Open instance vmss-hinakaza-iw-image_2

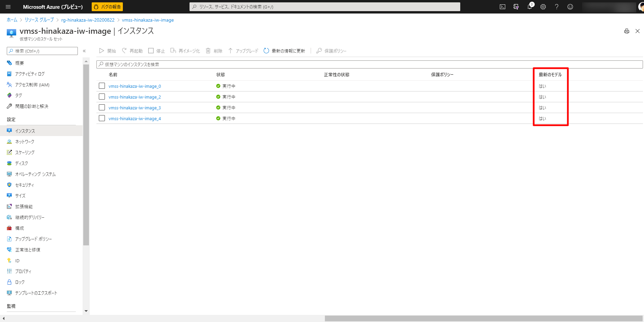(x=135, y=97)
